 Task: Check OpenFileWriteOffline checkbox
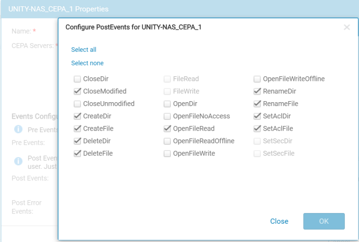tap(257, 79)
